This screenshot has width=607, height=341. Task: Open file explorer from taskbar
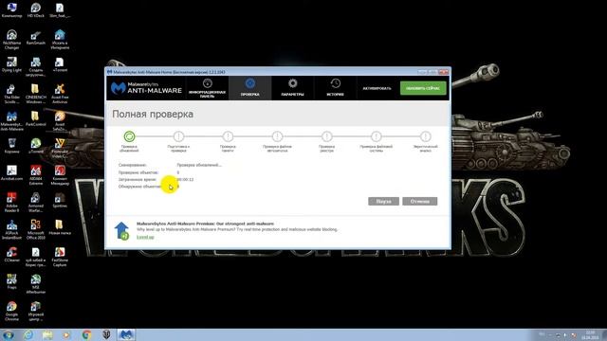pyautogui.click(x=47, y=334)
